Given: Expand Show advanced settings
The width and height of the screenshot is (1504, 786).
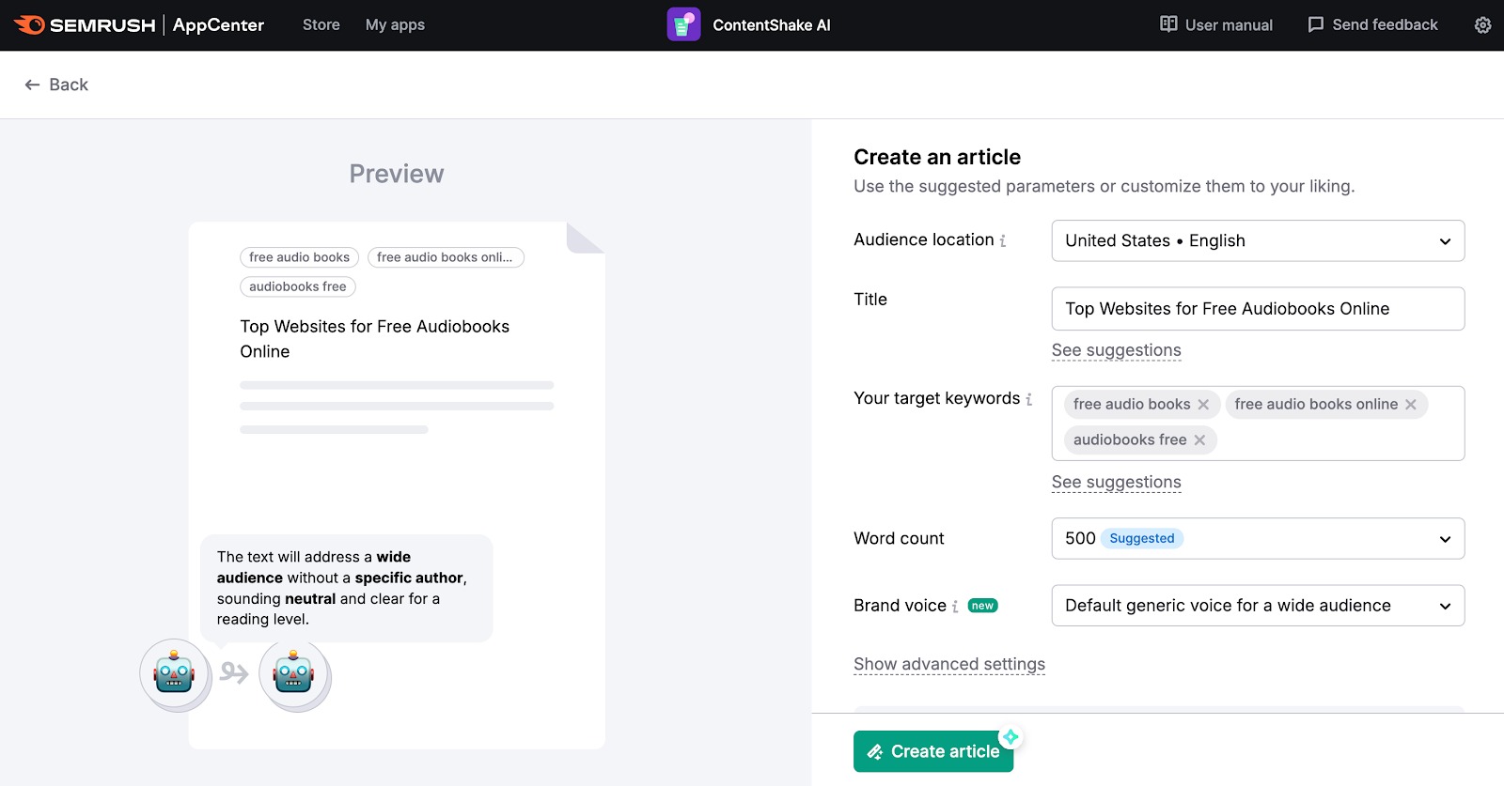Looking at the screenshot, I should (x=949, y=664).
